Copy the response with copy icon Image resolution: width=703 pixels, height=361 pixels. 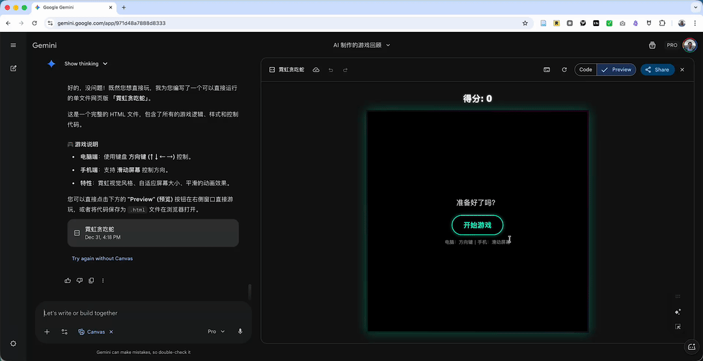point(91,280)
